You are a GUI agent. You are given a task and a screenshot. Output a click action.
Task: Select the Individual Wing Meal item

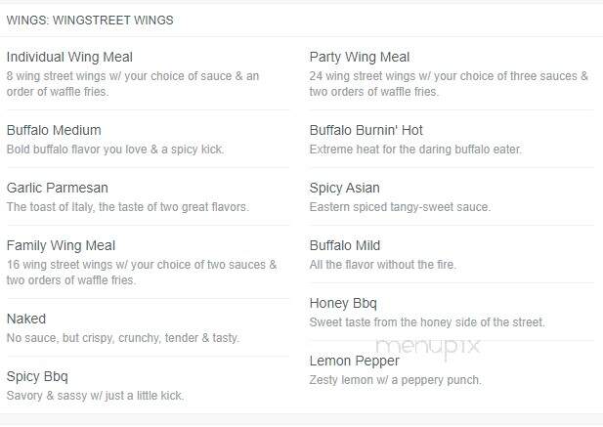[69, 57]
